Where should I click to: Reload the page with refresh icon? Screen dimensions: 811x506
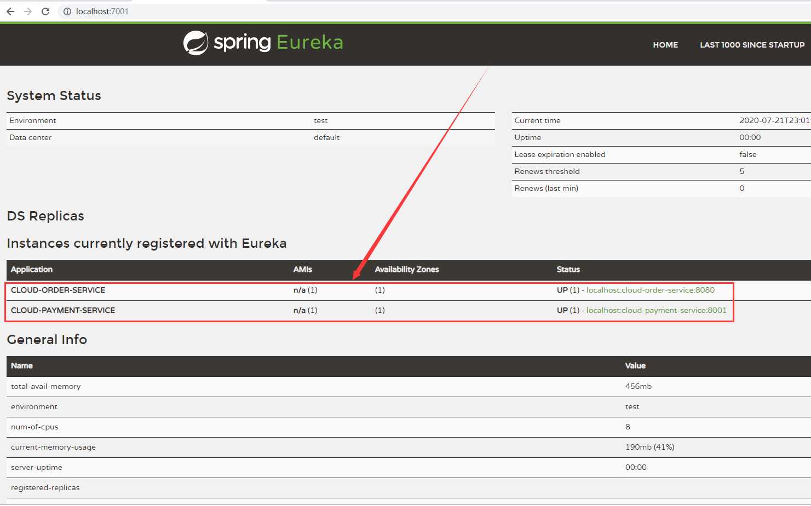[x=45, y=11]
